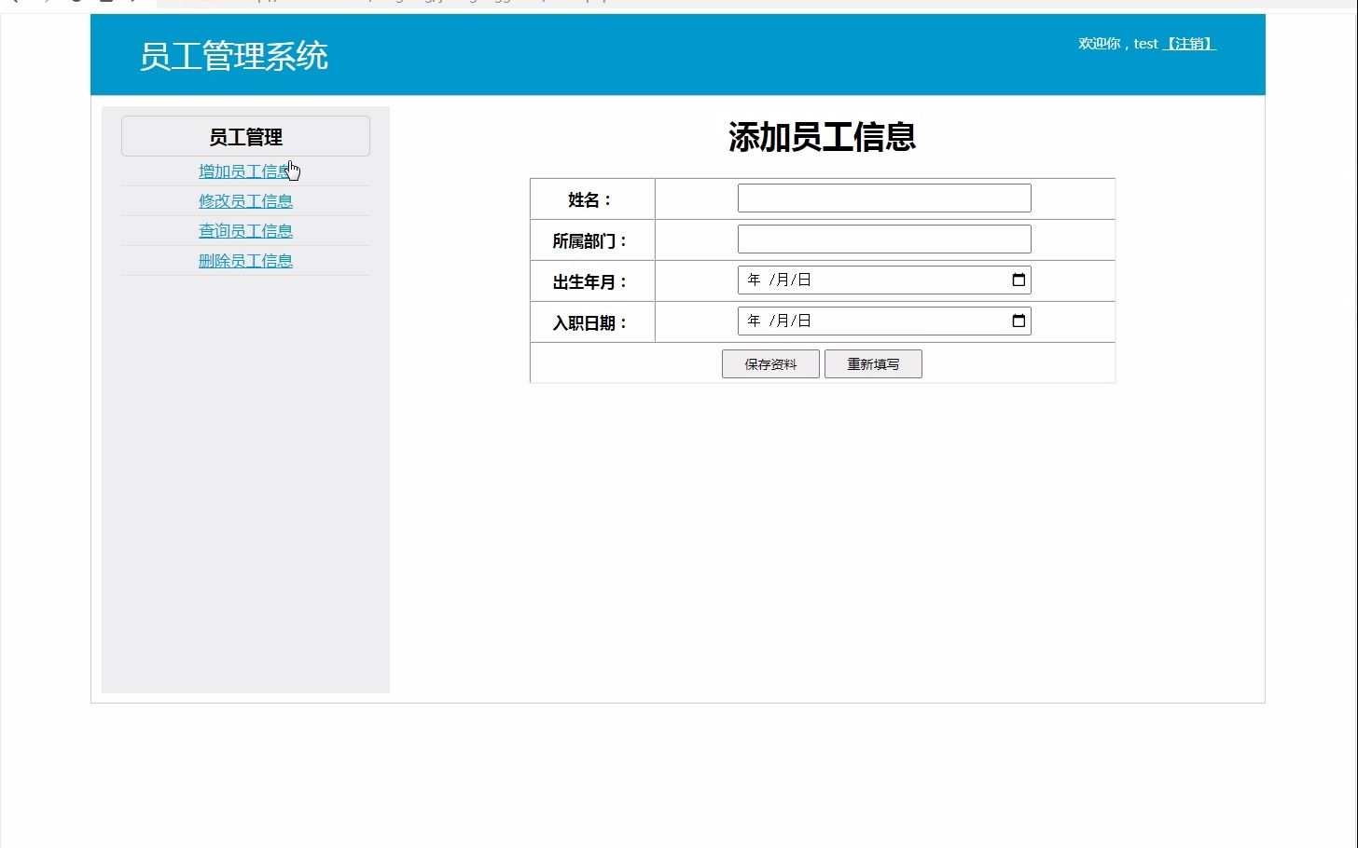The height and width of the screenshot is (848, 1358).
Task: Log out via the 【注销】 link
Action: point(1188,44)
